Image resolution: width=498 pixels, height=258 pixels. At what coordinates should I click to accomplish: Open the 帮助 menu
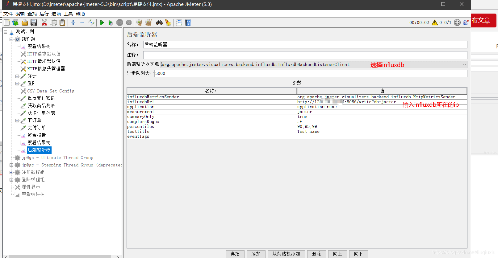pyautogui.click(x=80, y=14)
